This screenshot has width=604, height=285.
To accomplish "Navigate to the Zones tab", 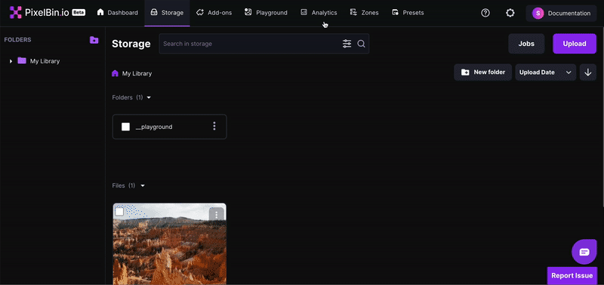I will click(364, 13).
